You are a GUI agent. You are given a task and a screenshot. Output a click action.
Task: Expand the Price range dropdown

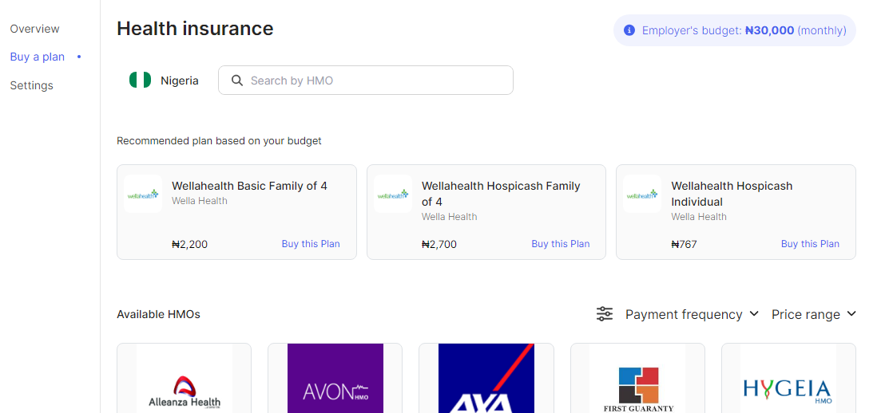pyautogui.click(x=813, y=314)
